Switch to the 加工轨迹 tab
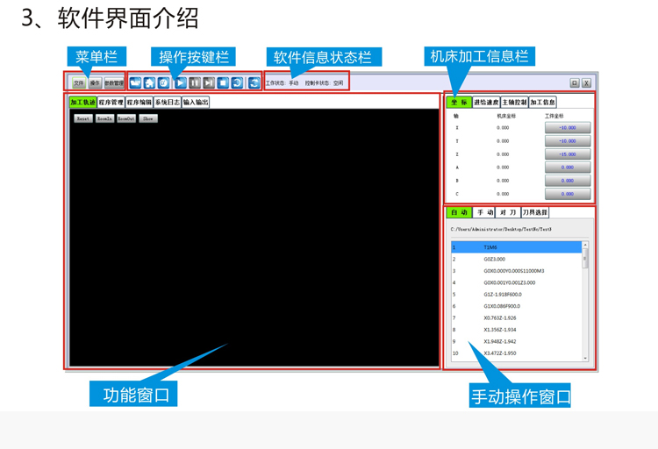Screen dimensions: 658x449 (82, 102)
